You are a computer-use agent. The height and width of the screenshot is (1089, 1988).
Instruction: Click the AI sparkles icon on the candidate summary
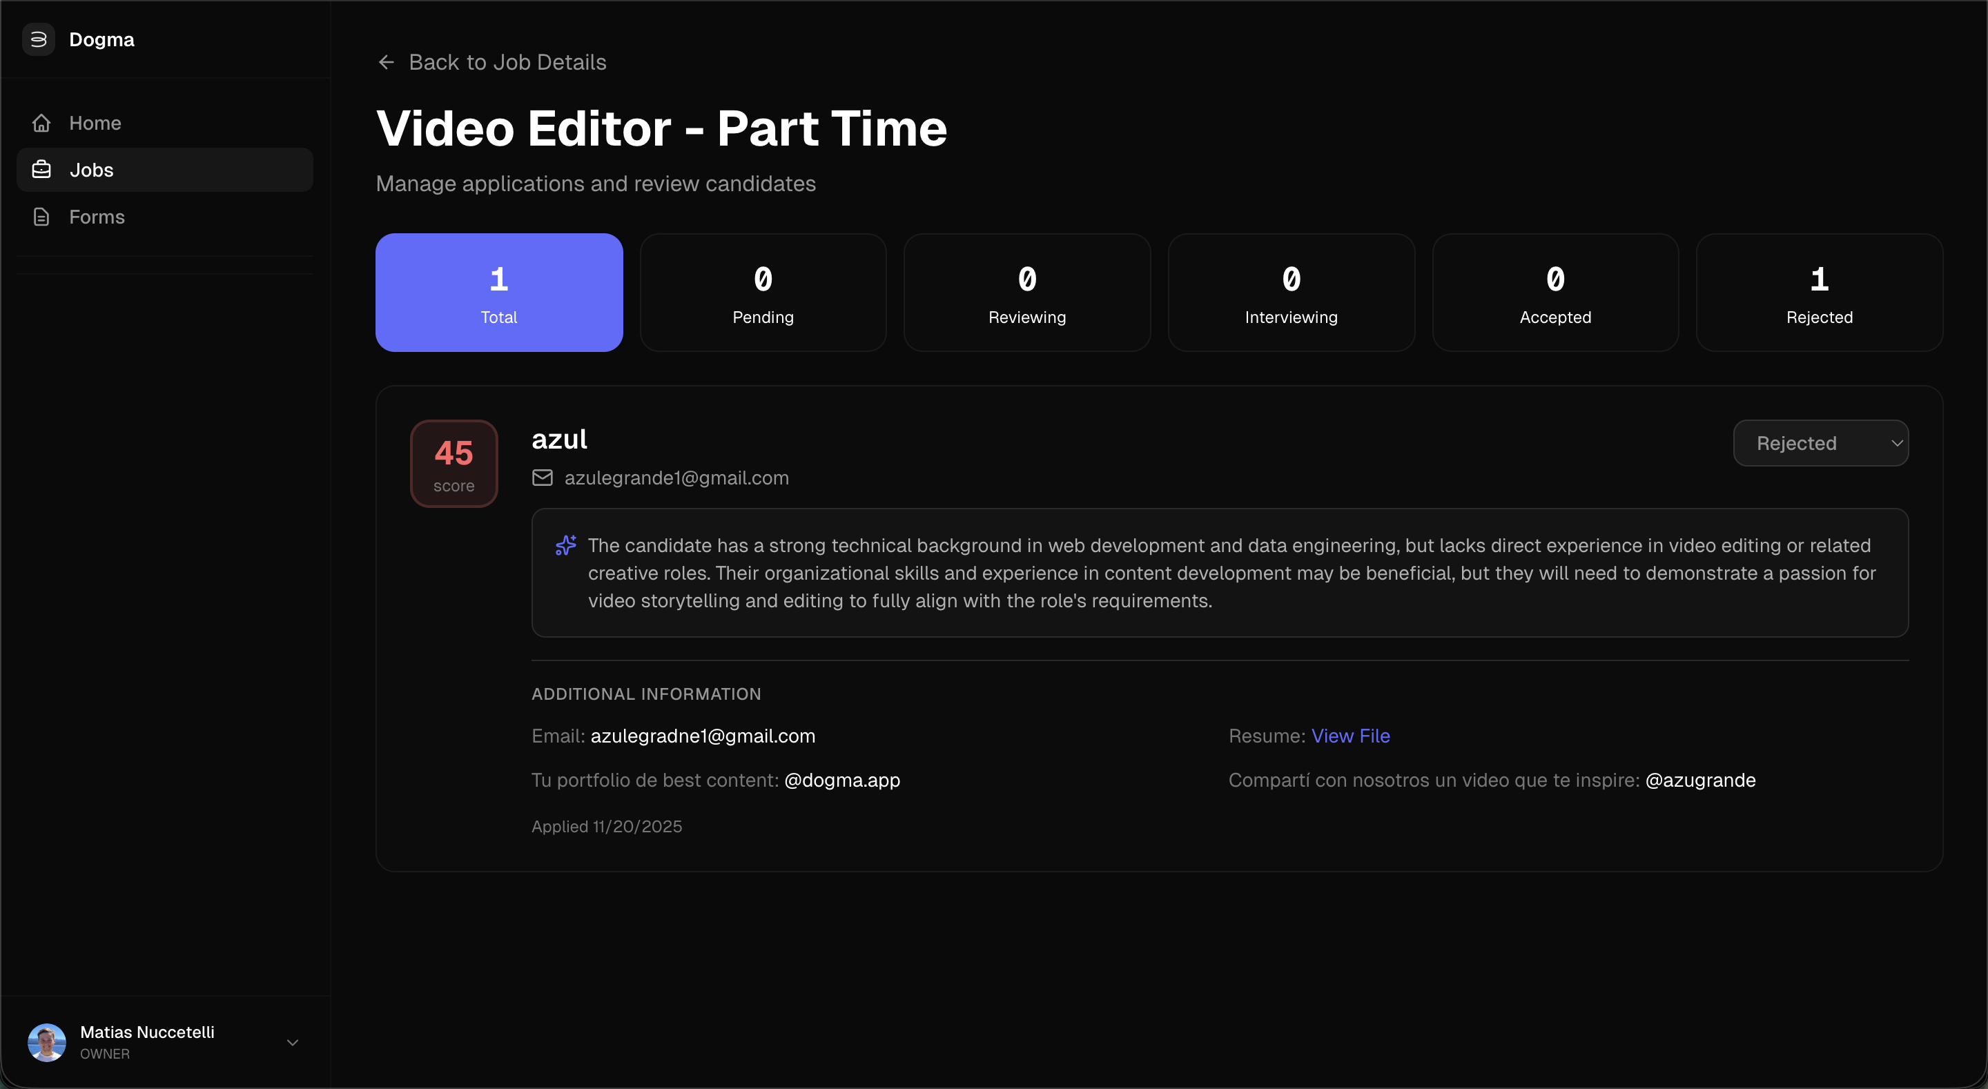(x=566, y=545)
